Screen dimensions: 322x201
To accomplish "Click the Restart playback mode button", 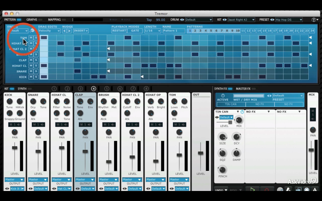I will tap(119, 31).
